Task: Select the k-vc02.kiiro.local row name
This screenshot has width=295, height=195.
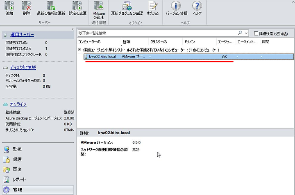Action: click(102, 57)
